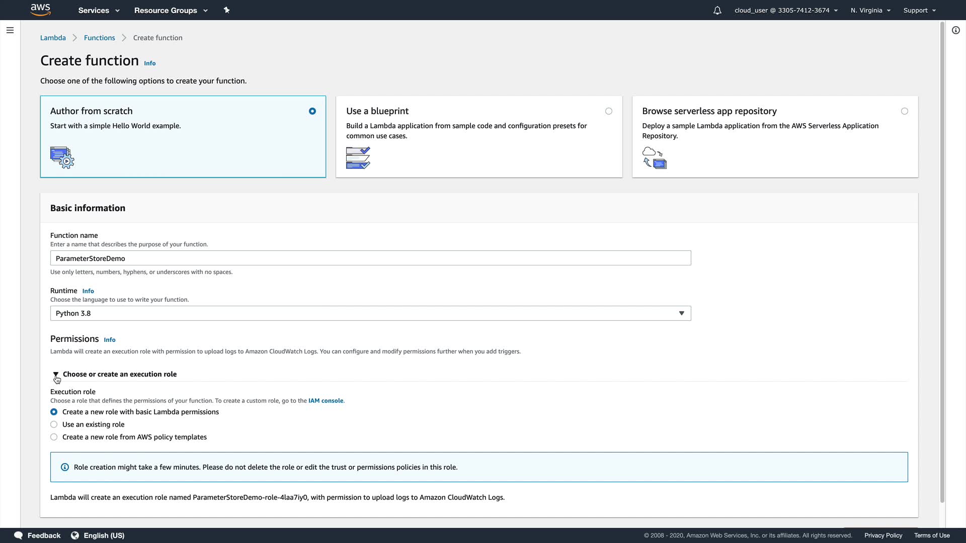Open the Runtime Python 3.8 dropdown
Viewport: 966px width, 543px height.
pyautogui.click(x=370, y=313)
